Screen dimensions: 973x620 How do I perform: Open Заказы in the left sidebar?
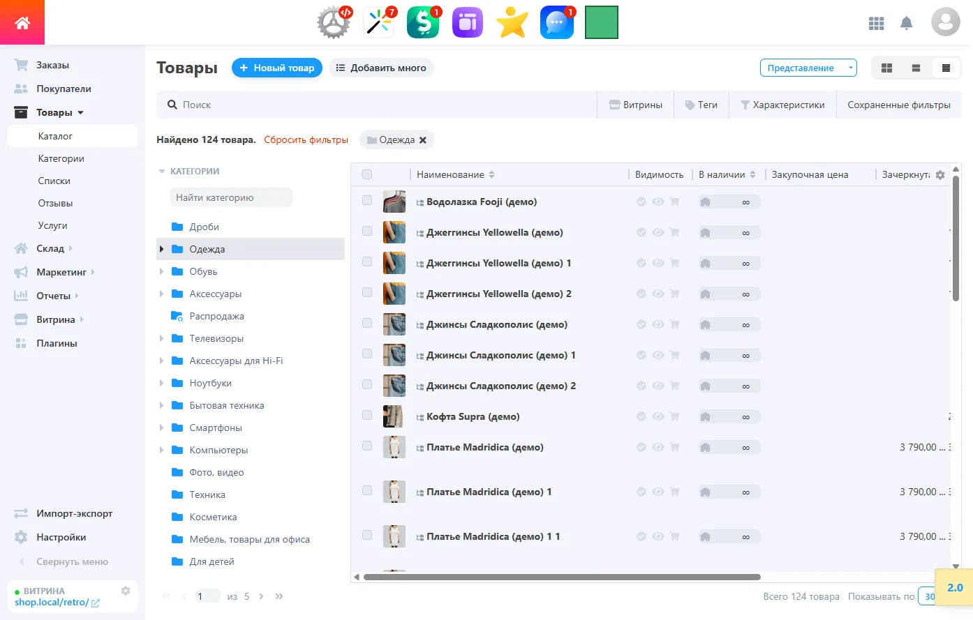(x=52, y=65)
